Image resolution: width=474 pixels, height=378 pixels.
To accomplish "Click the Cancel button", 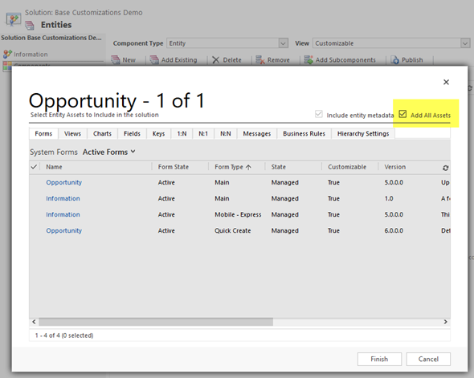I will point(428,359).
